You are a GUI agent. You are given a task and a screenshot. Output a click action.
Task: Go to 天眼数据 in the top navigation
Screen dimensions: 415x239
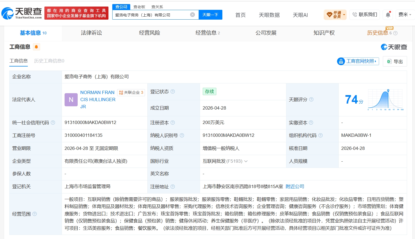[x=269, y=15]
